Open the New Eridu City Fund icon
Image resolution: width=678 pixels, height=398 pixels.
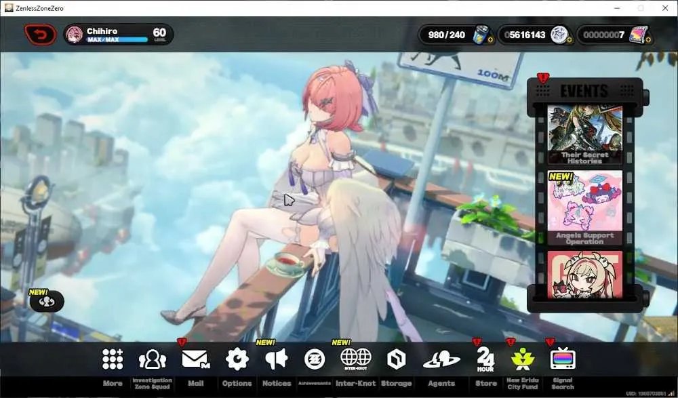(522, 359)
